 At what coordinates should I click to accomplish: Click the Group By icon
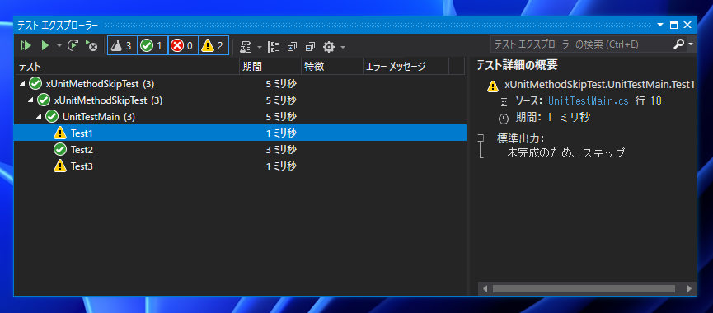tap(274, 46)
